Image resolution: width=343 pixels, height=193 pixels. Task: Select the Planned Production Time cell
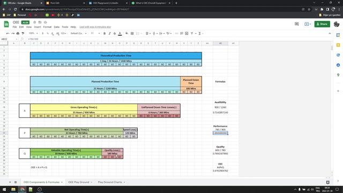pos(105,81)
